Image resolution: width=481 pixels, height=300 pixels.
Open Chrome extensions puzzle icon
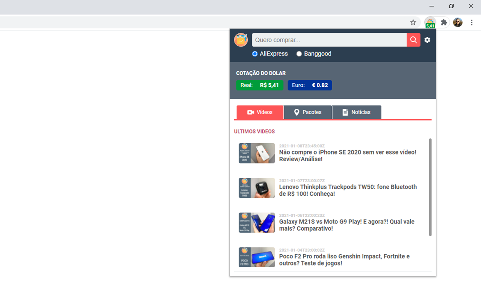coord(444,22)
